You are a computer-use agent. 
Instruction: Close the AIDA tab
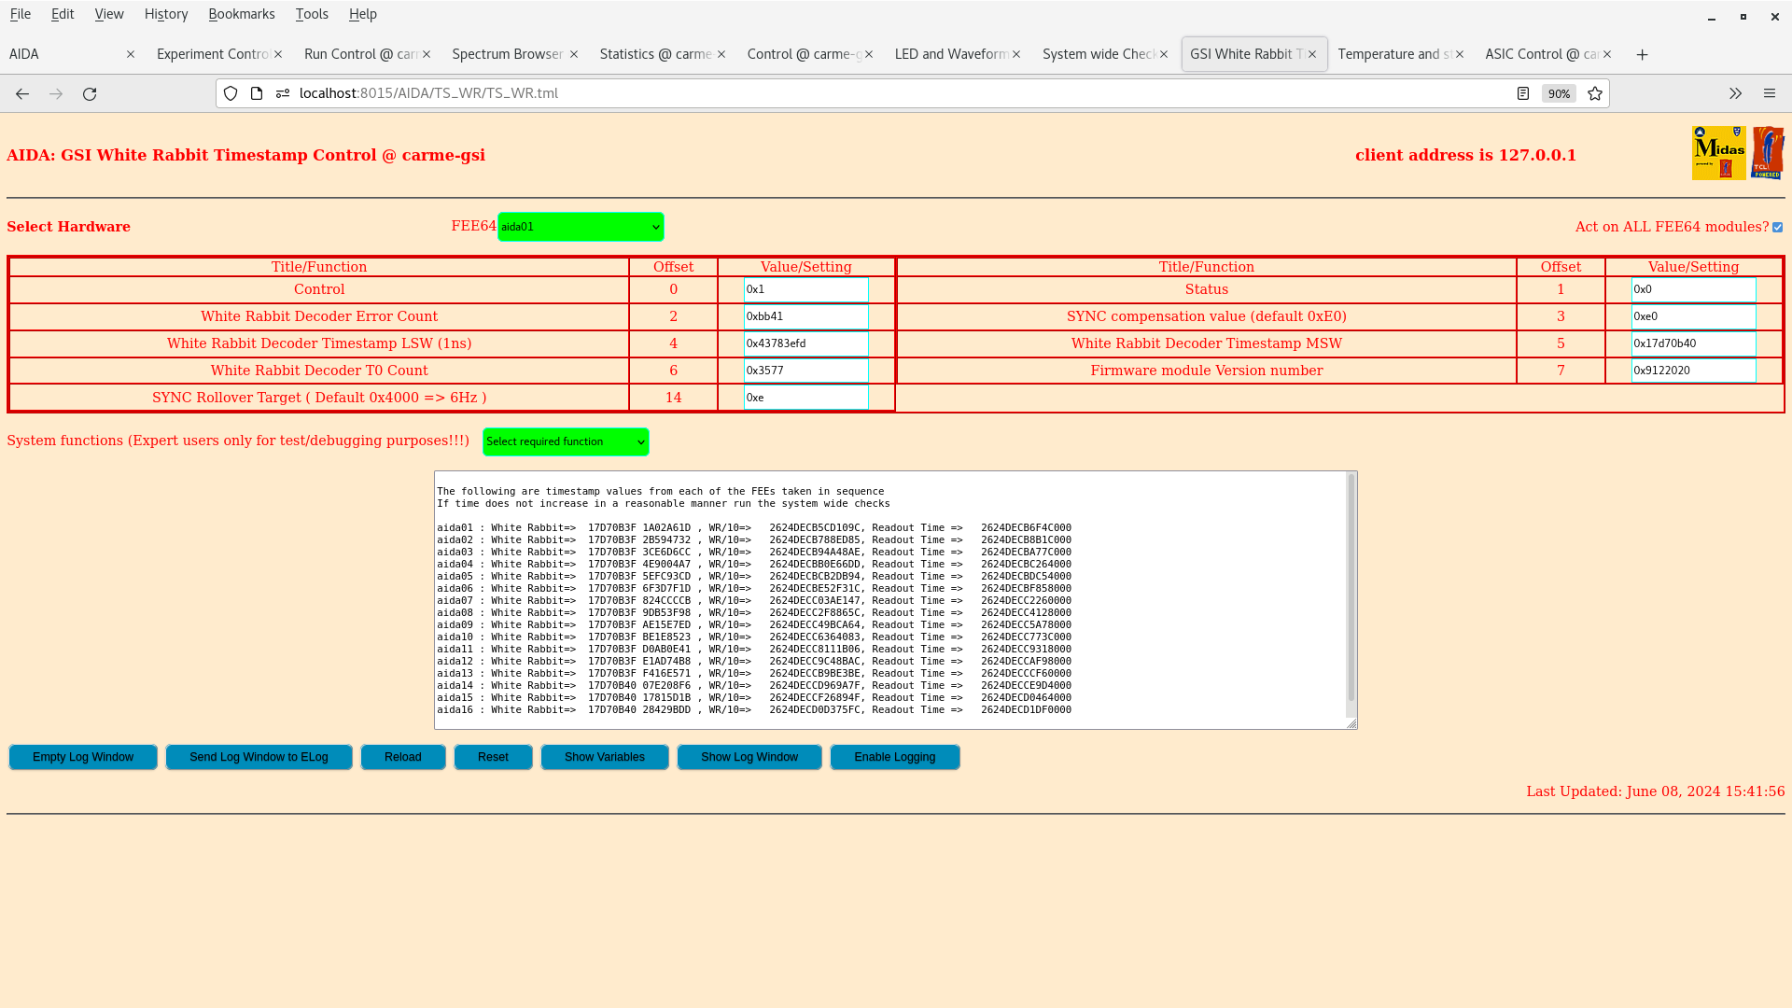131,54
